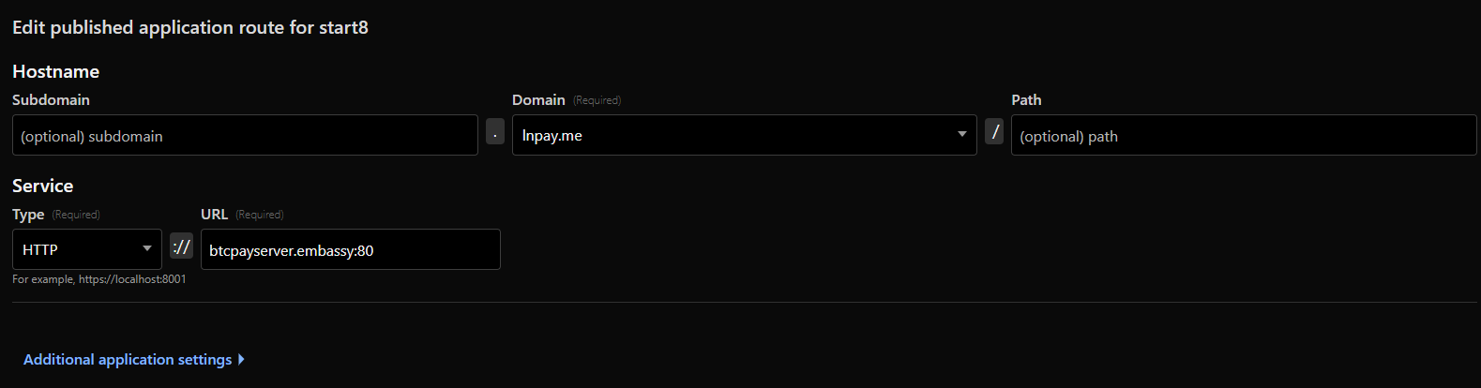Image resolution: width=1481 pixels, height=388 pixels.
Task: Click the Service section heading
Action: (42, 187)
